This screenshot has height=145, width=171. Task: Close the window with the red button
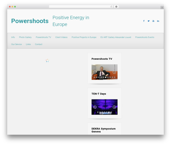click(10, 7)
